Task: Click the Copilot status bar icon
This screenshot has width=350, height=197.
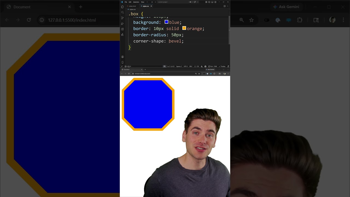Action: pos(205,66)
